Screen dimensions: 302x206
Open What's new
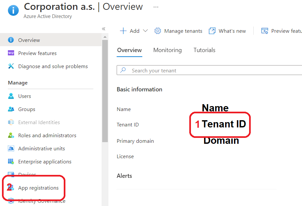pos(232,31)
